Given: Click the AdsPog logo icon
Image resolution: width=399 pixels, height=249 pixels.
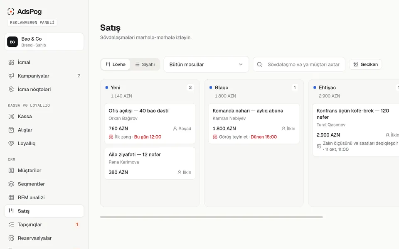Looking at the screenshot, I should pos(11,12).
